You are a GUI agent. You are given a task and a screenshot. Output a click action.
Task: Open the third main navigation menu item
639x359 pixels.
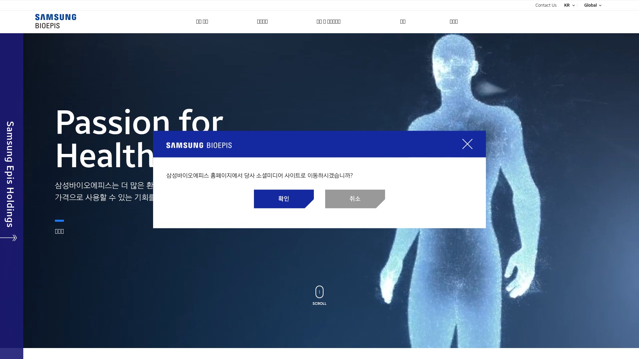point(328,22)
